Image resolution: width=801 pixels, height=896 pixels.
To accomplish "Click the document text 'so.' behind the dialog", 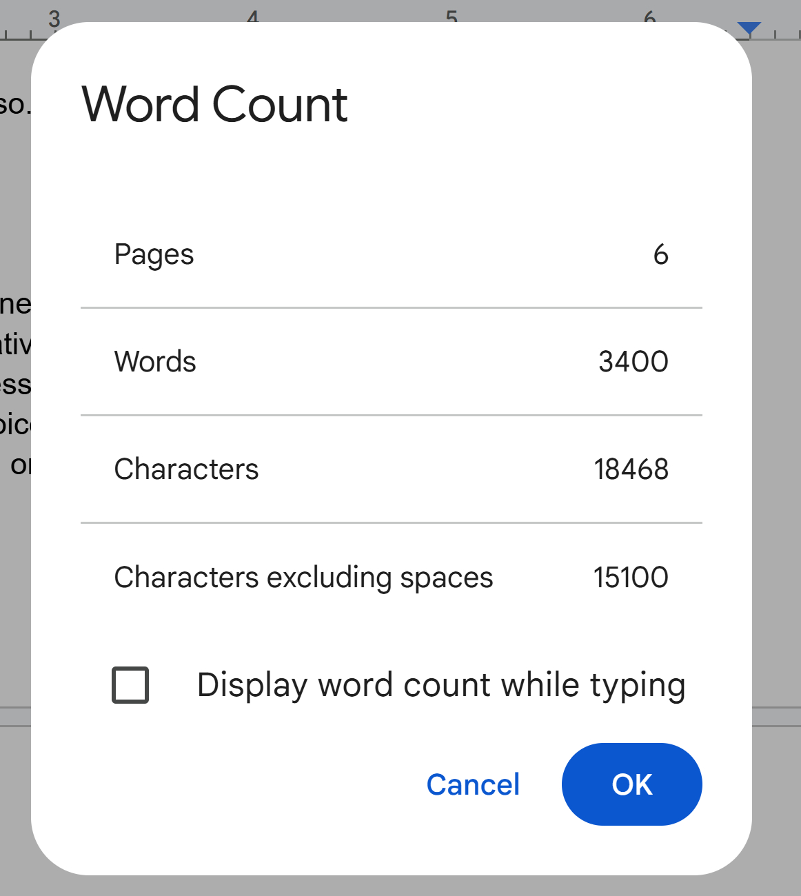I will [x=14, y=105].
